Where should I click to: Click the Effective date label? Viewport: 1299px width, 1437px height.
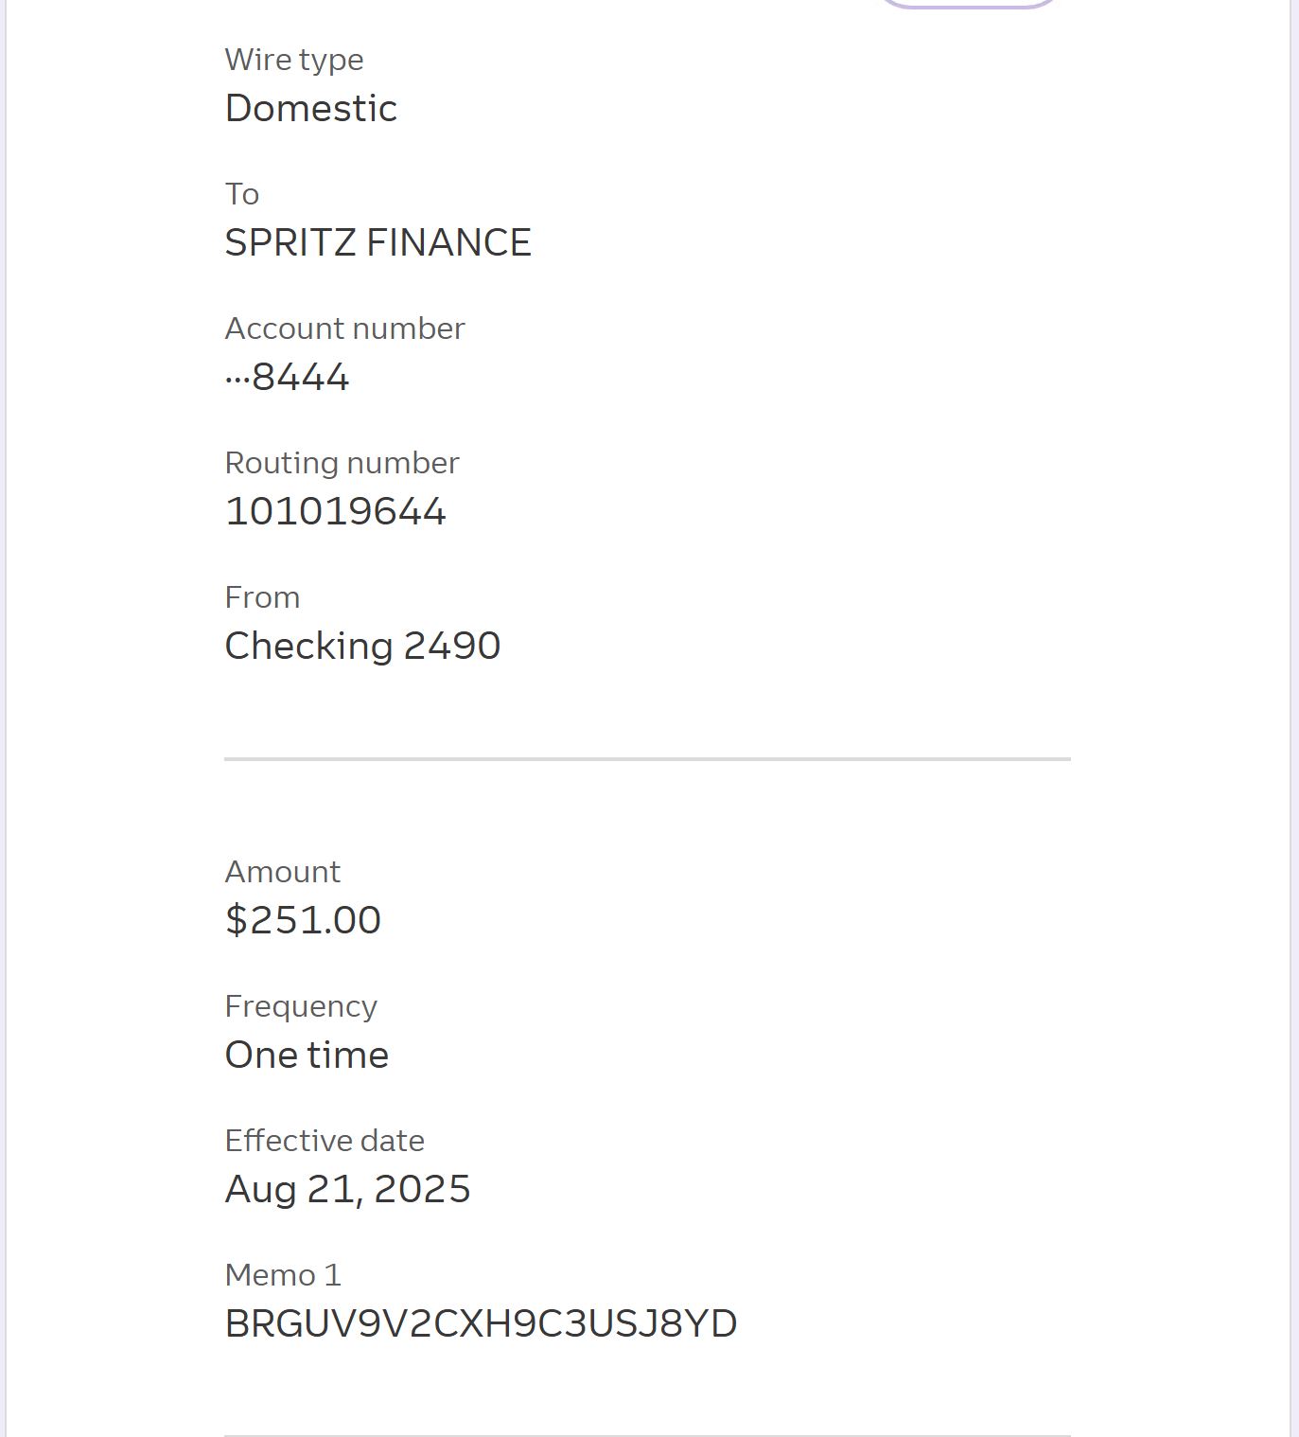(x=325, y=1141)
